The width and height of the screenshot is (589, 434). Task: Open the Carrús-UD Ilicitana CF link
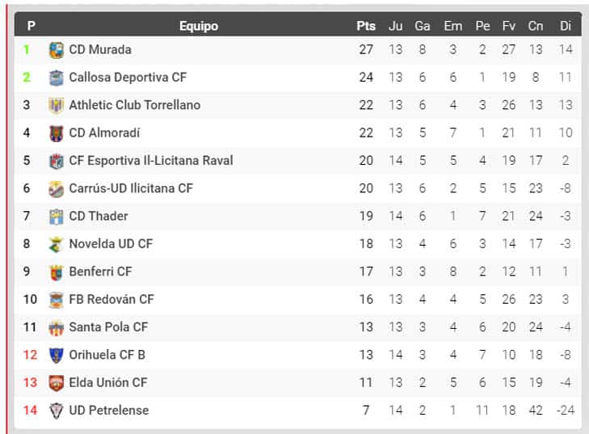coord(131,188)
